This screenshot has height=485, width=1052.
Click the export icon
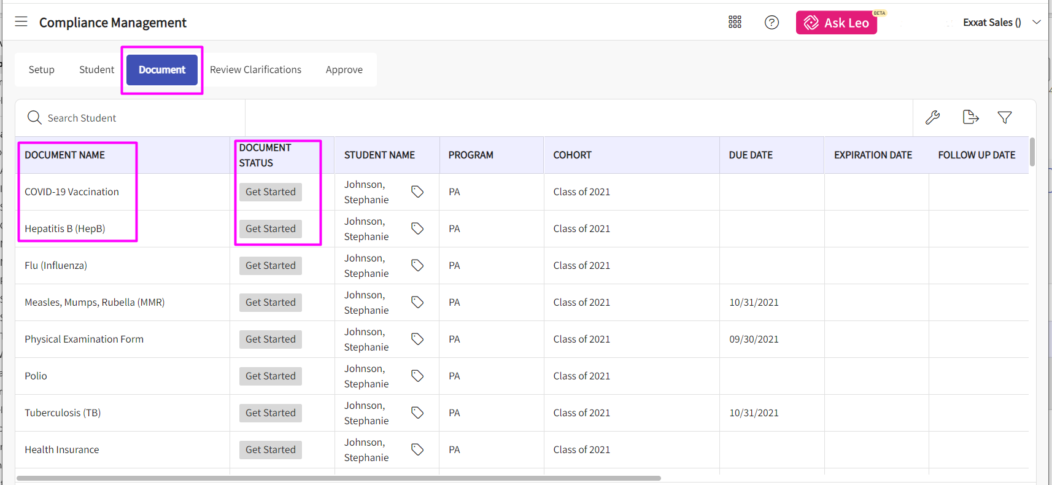point(970,117)
